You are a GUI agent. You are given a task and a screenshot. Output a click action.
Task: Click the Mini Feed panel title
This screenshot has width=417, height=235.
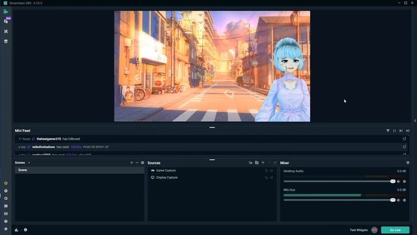pos(23,131)
